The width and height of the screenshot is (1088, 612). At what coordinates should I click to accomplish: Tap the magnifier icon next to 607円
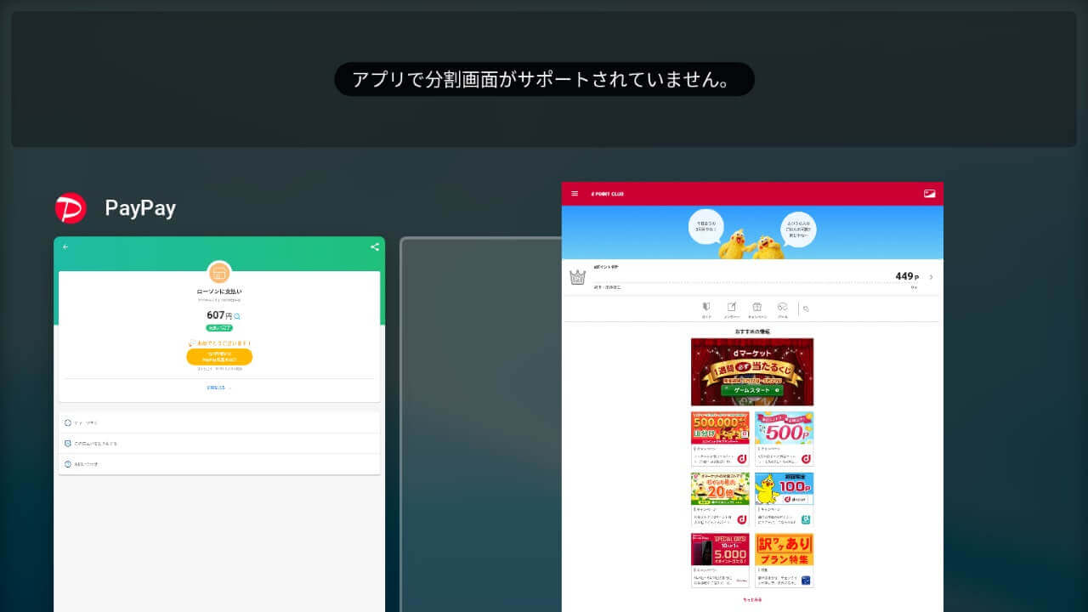pyautogui.click(x=237, y=316)
